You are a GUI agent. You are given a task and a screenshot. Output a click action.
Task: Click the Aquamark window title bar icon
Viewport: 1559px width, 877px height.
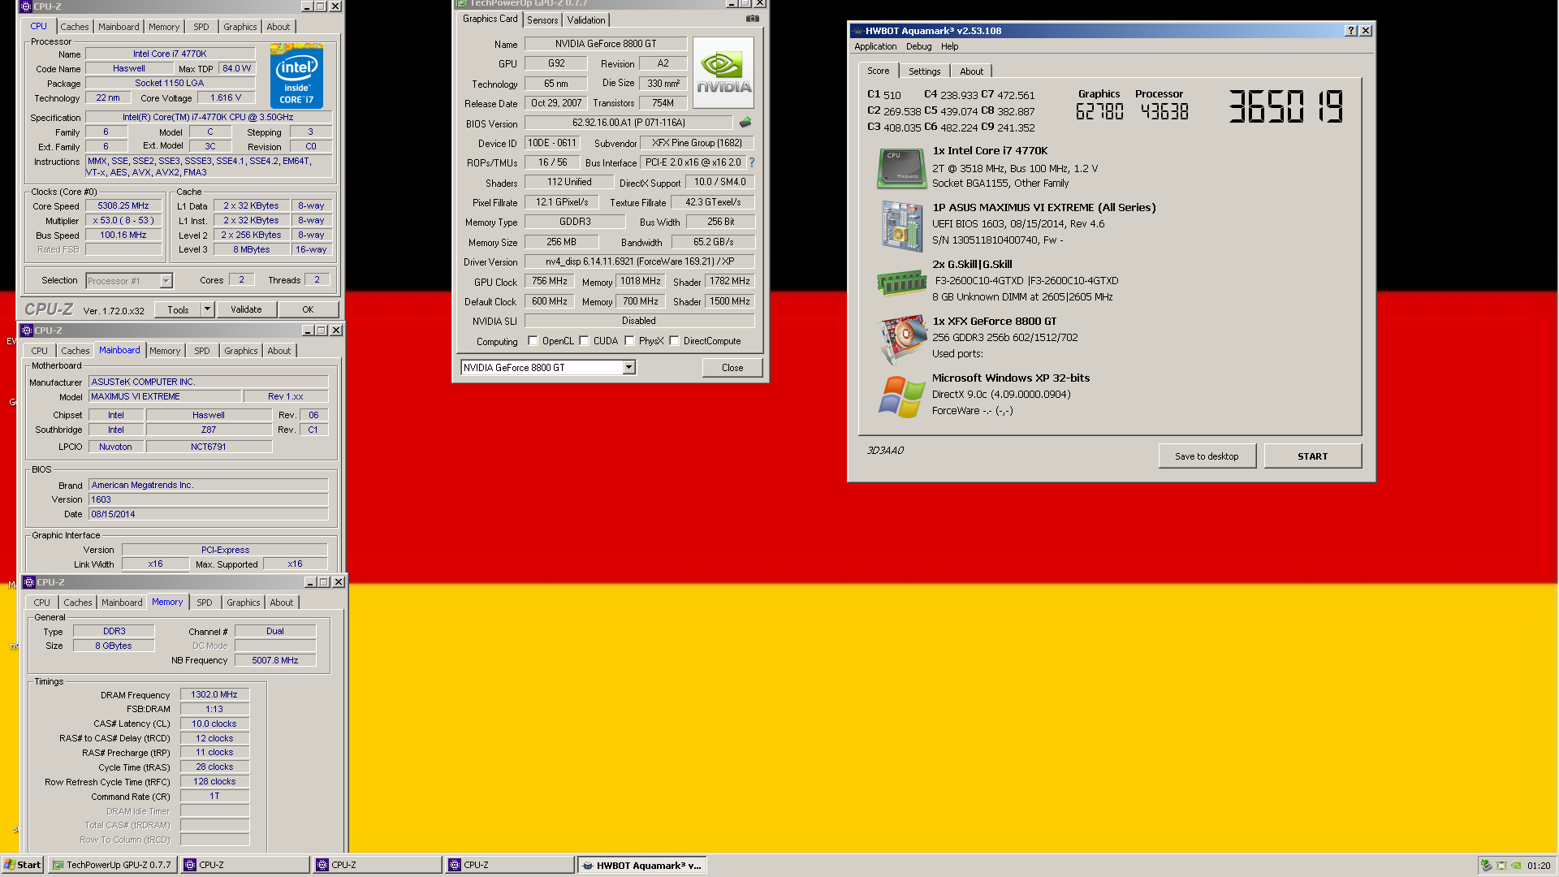[x=857, y=31]
